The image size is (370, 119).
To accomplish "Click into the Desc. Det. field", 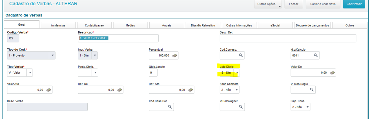I will tap(288, 38).
